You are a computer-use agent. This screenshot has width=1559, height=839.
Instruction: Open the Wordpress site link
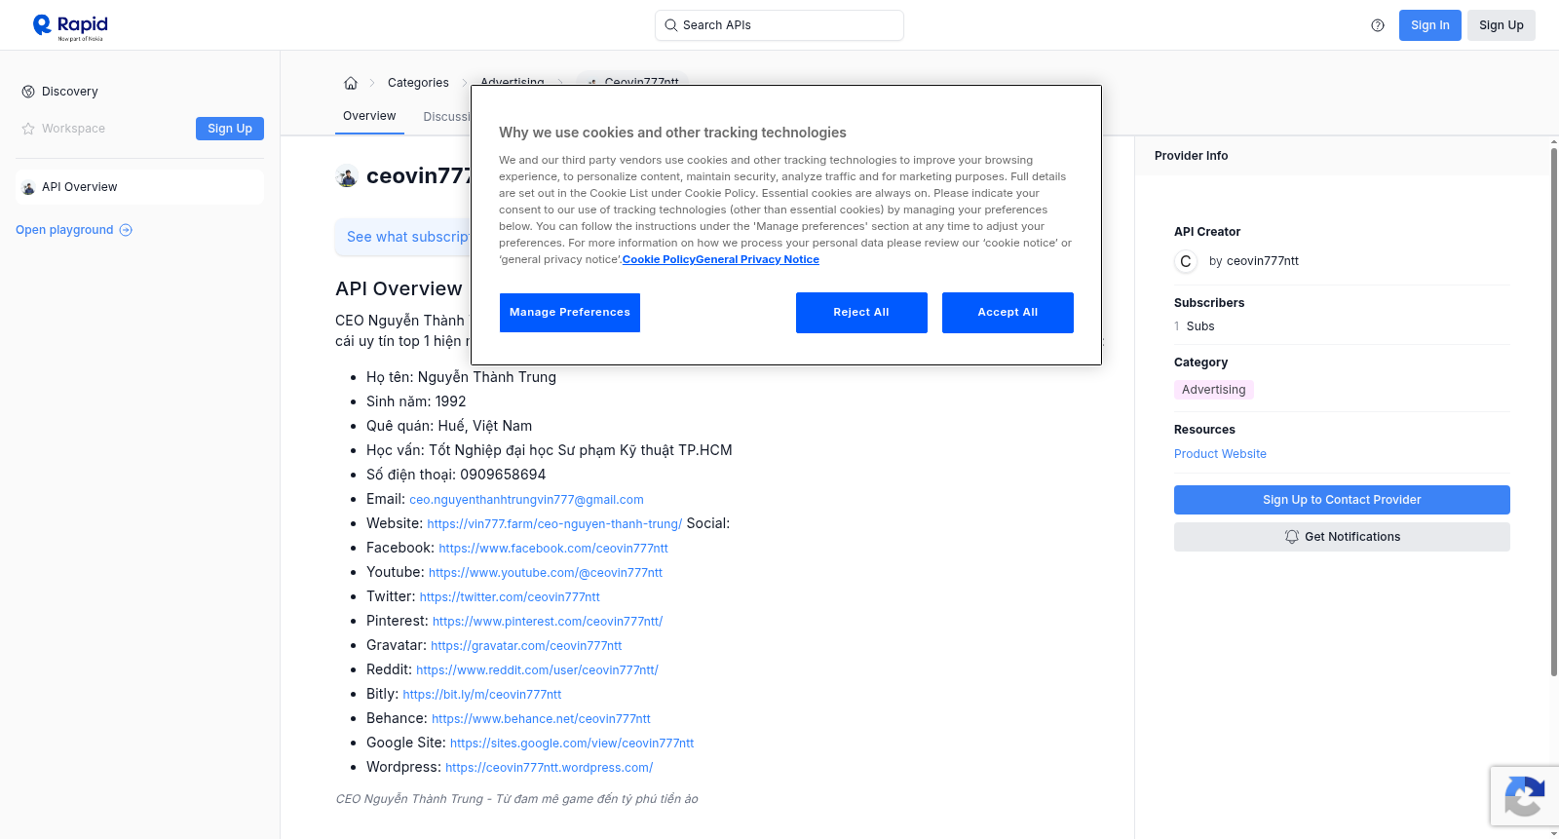point(550,768)
